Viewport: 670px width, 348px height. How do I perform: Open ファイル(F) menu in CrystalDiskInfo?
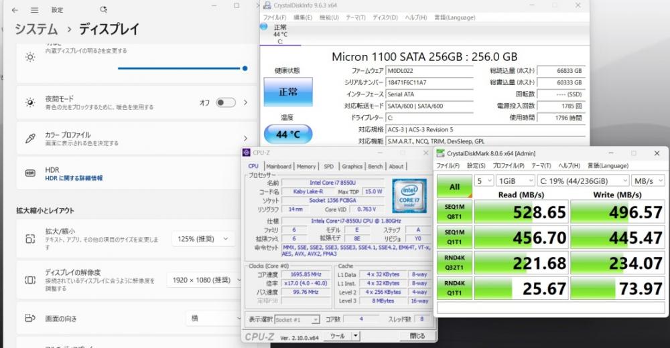pyautogui.click(x=274, y=17)
